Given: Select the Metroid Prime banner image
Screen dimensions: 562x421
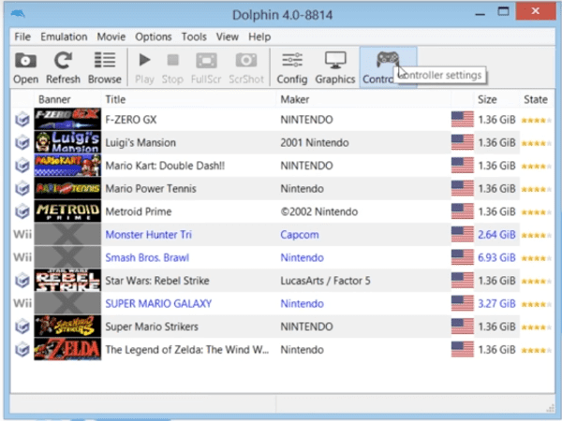Looking at the screenshot, I should pyautogui.click(x=67, y=211).
